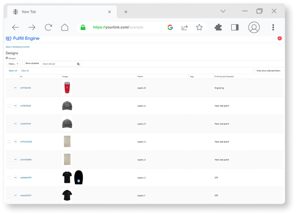The width and height of the screenshot is (296, 215).
Task: Open row actions for supers_3 design
Action: [16, 159]
